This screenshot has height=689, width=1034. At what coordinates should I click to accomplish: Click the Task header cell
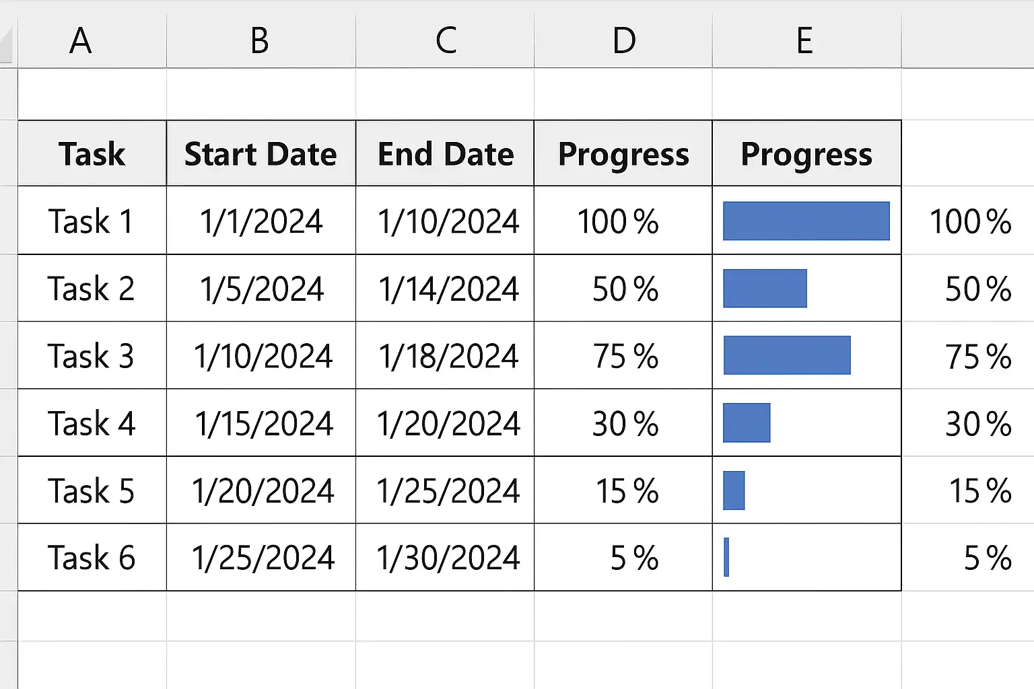pos(92,153)
